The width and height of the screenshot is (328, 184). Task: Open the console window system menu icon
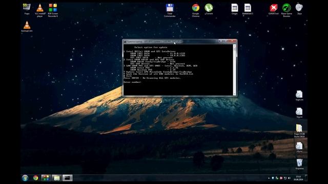point(125,42)
